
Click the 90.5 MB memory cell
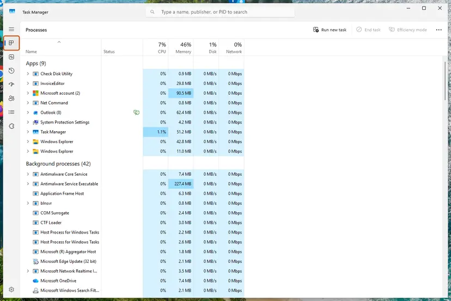pyautogui.click(x=181, y=93)
